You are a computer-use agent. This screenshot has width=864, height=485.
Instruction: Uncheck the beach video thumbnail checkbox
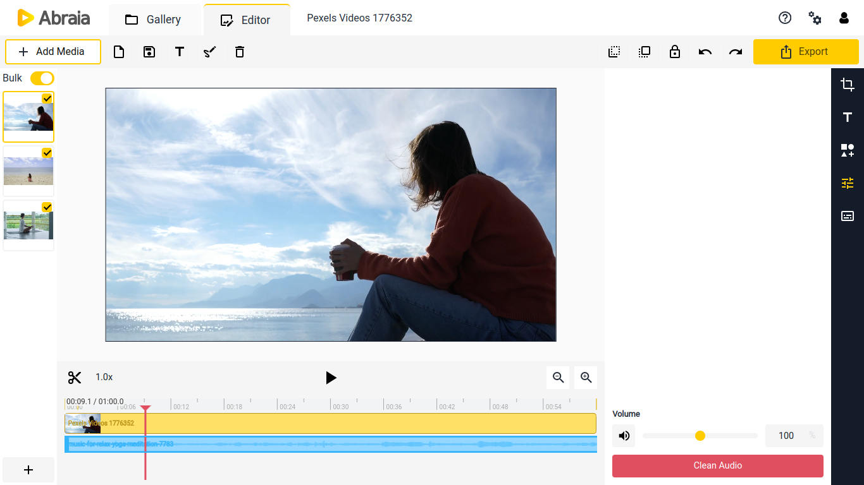point(46,153)
